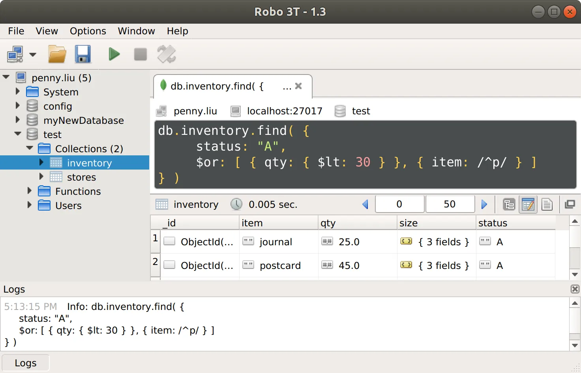The width and height of the screenshot is (581, 373).
Task: Select the penny.liu (5) connection
Action: tap(61, 78)
